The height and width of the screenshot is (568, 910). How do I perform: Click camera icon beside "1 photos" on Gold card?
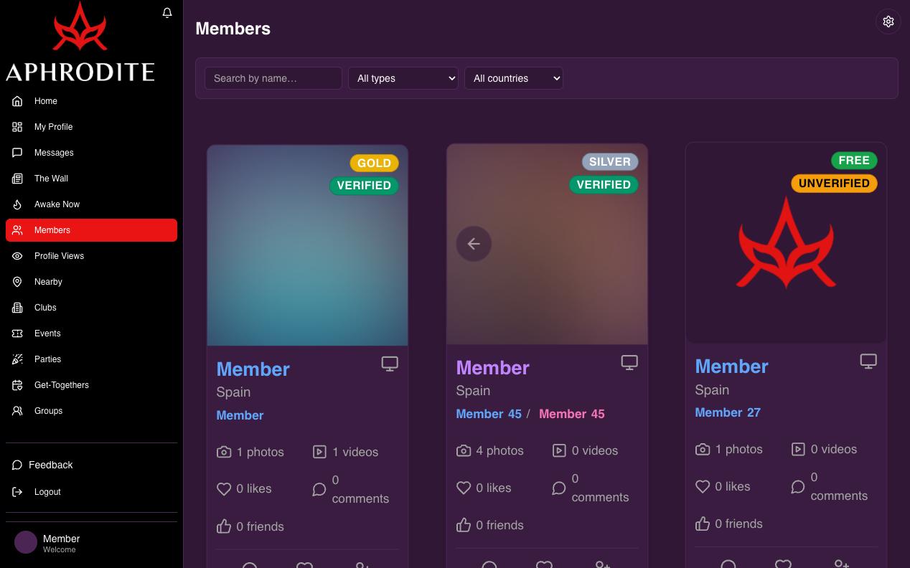pos(224,452)
